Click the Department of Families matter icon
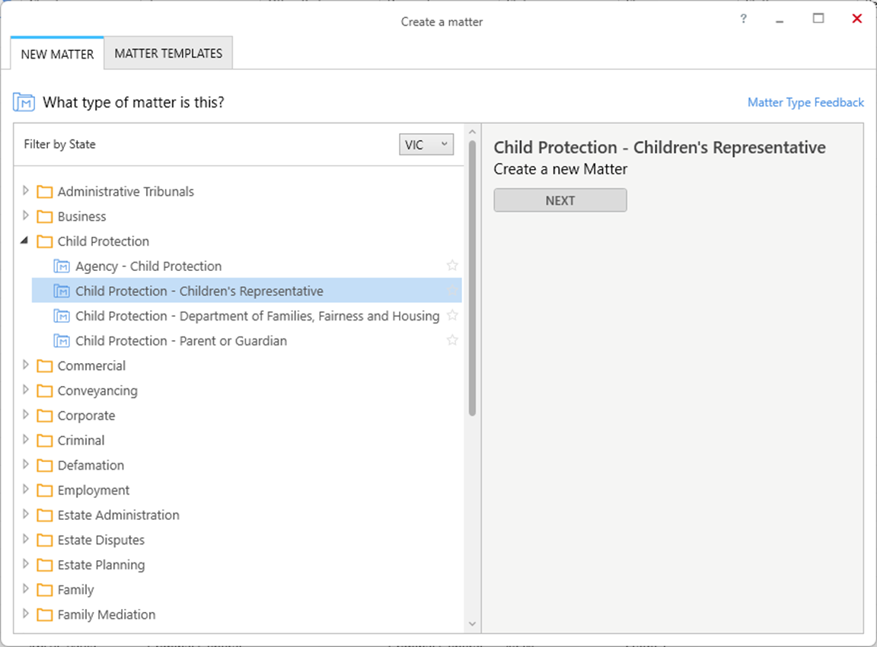877x647 pixels. 62,316
